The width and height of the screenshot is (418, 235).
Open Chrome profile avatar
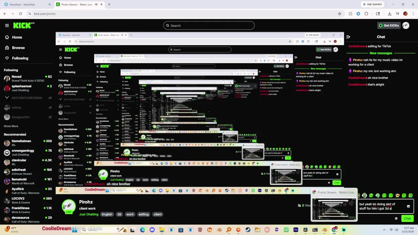point(405,14)
